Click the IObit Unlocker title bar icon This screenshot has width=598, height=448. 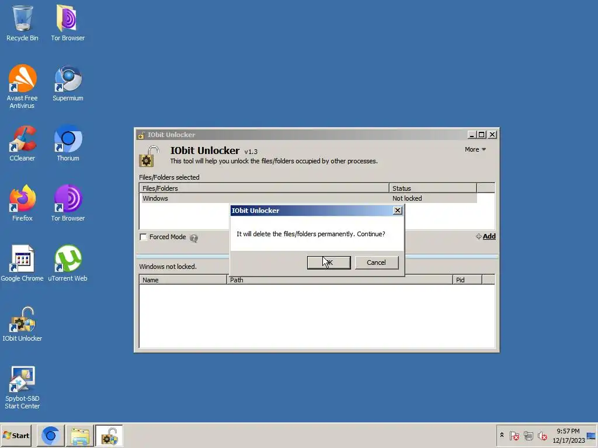(x=141, y=135)
